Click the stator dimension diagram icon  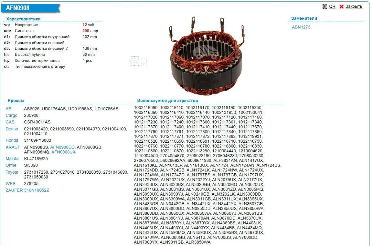[x=138, y=61]
